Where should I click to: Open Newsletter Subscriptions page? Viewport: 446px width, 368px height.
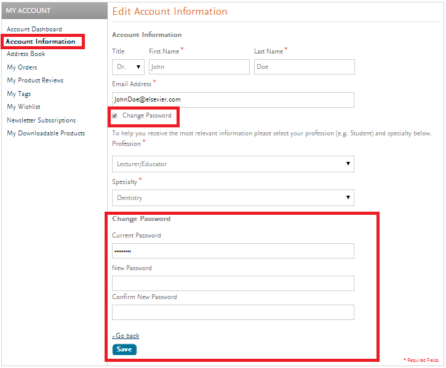tap(41, 120)
